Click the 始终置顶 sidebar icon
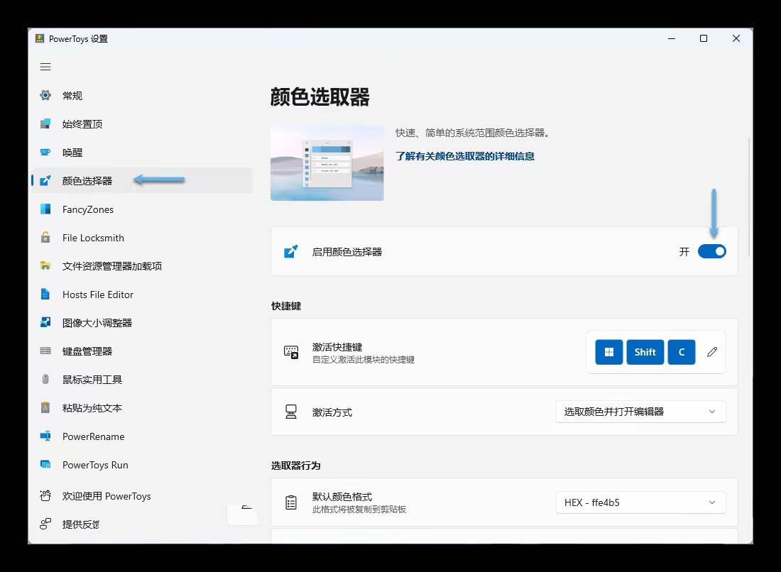The width and height of the screenshot is (781, 572). click(45, 123)
